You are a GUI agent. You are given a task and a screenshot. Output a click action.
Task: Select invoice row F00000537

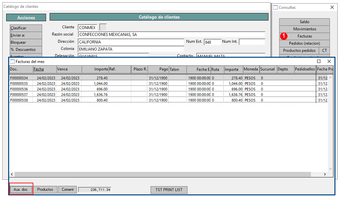click(168, 95)
